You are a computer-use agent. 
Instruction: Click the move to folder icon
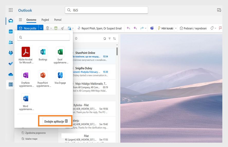[x=69, y=28]
